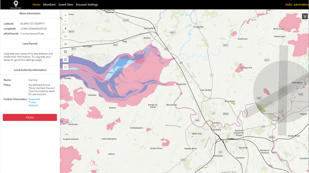Click the Kirkbampton label on map
The image size is (309, 173).
click(x=137, y=128)
